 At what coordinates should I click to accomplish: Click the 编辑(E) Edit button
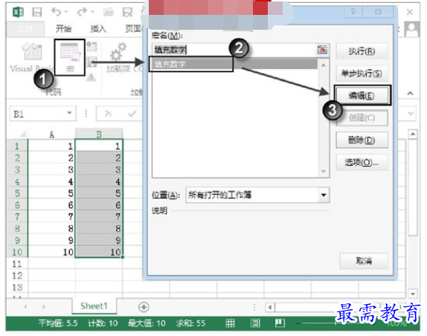[362, 95]
